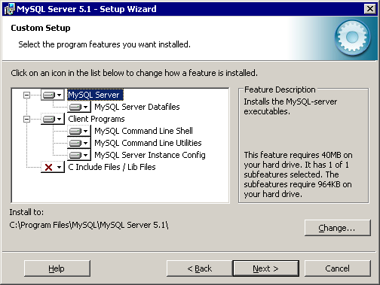
Task: Click the install path text C:\Program Files\MySQL
Action: pyautogui.click(x=89, y=225)
